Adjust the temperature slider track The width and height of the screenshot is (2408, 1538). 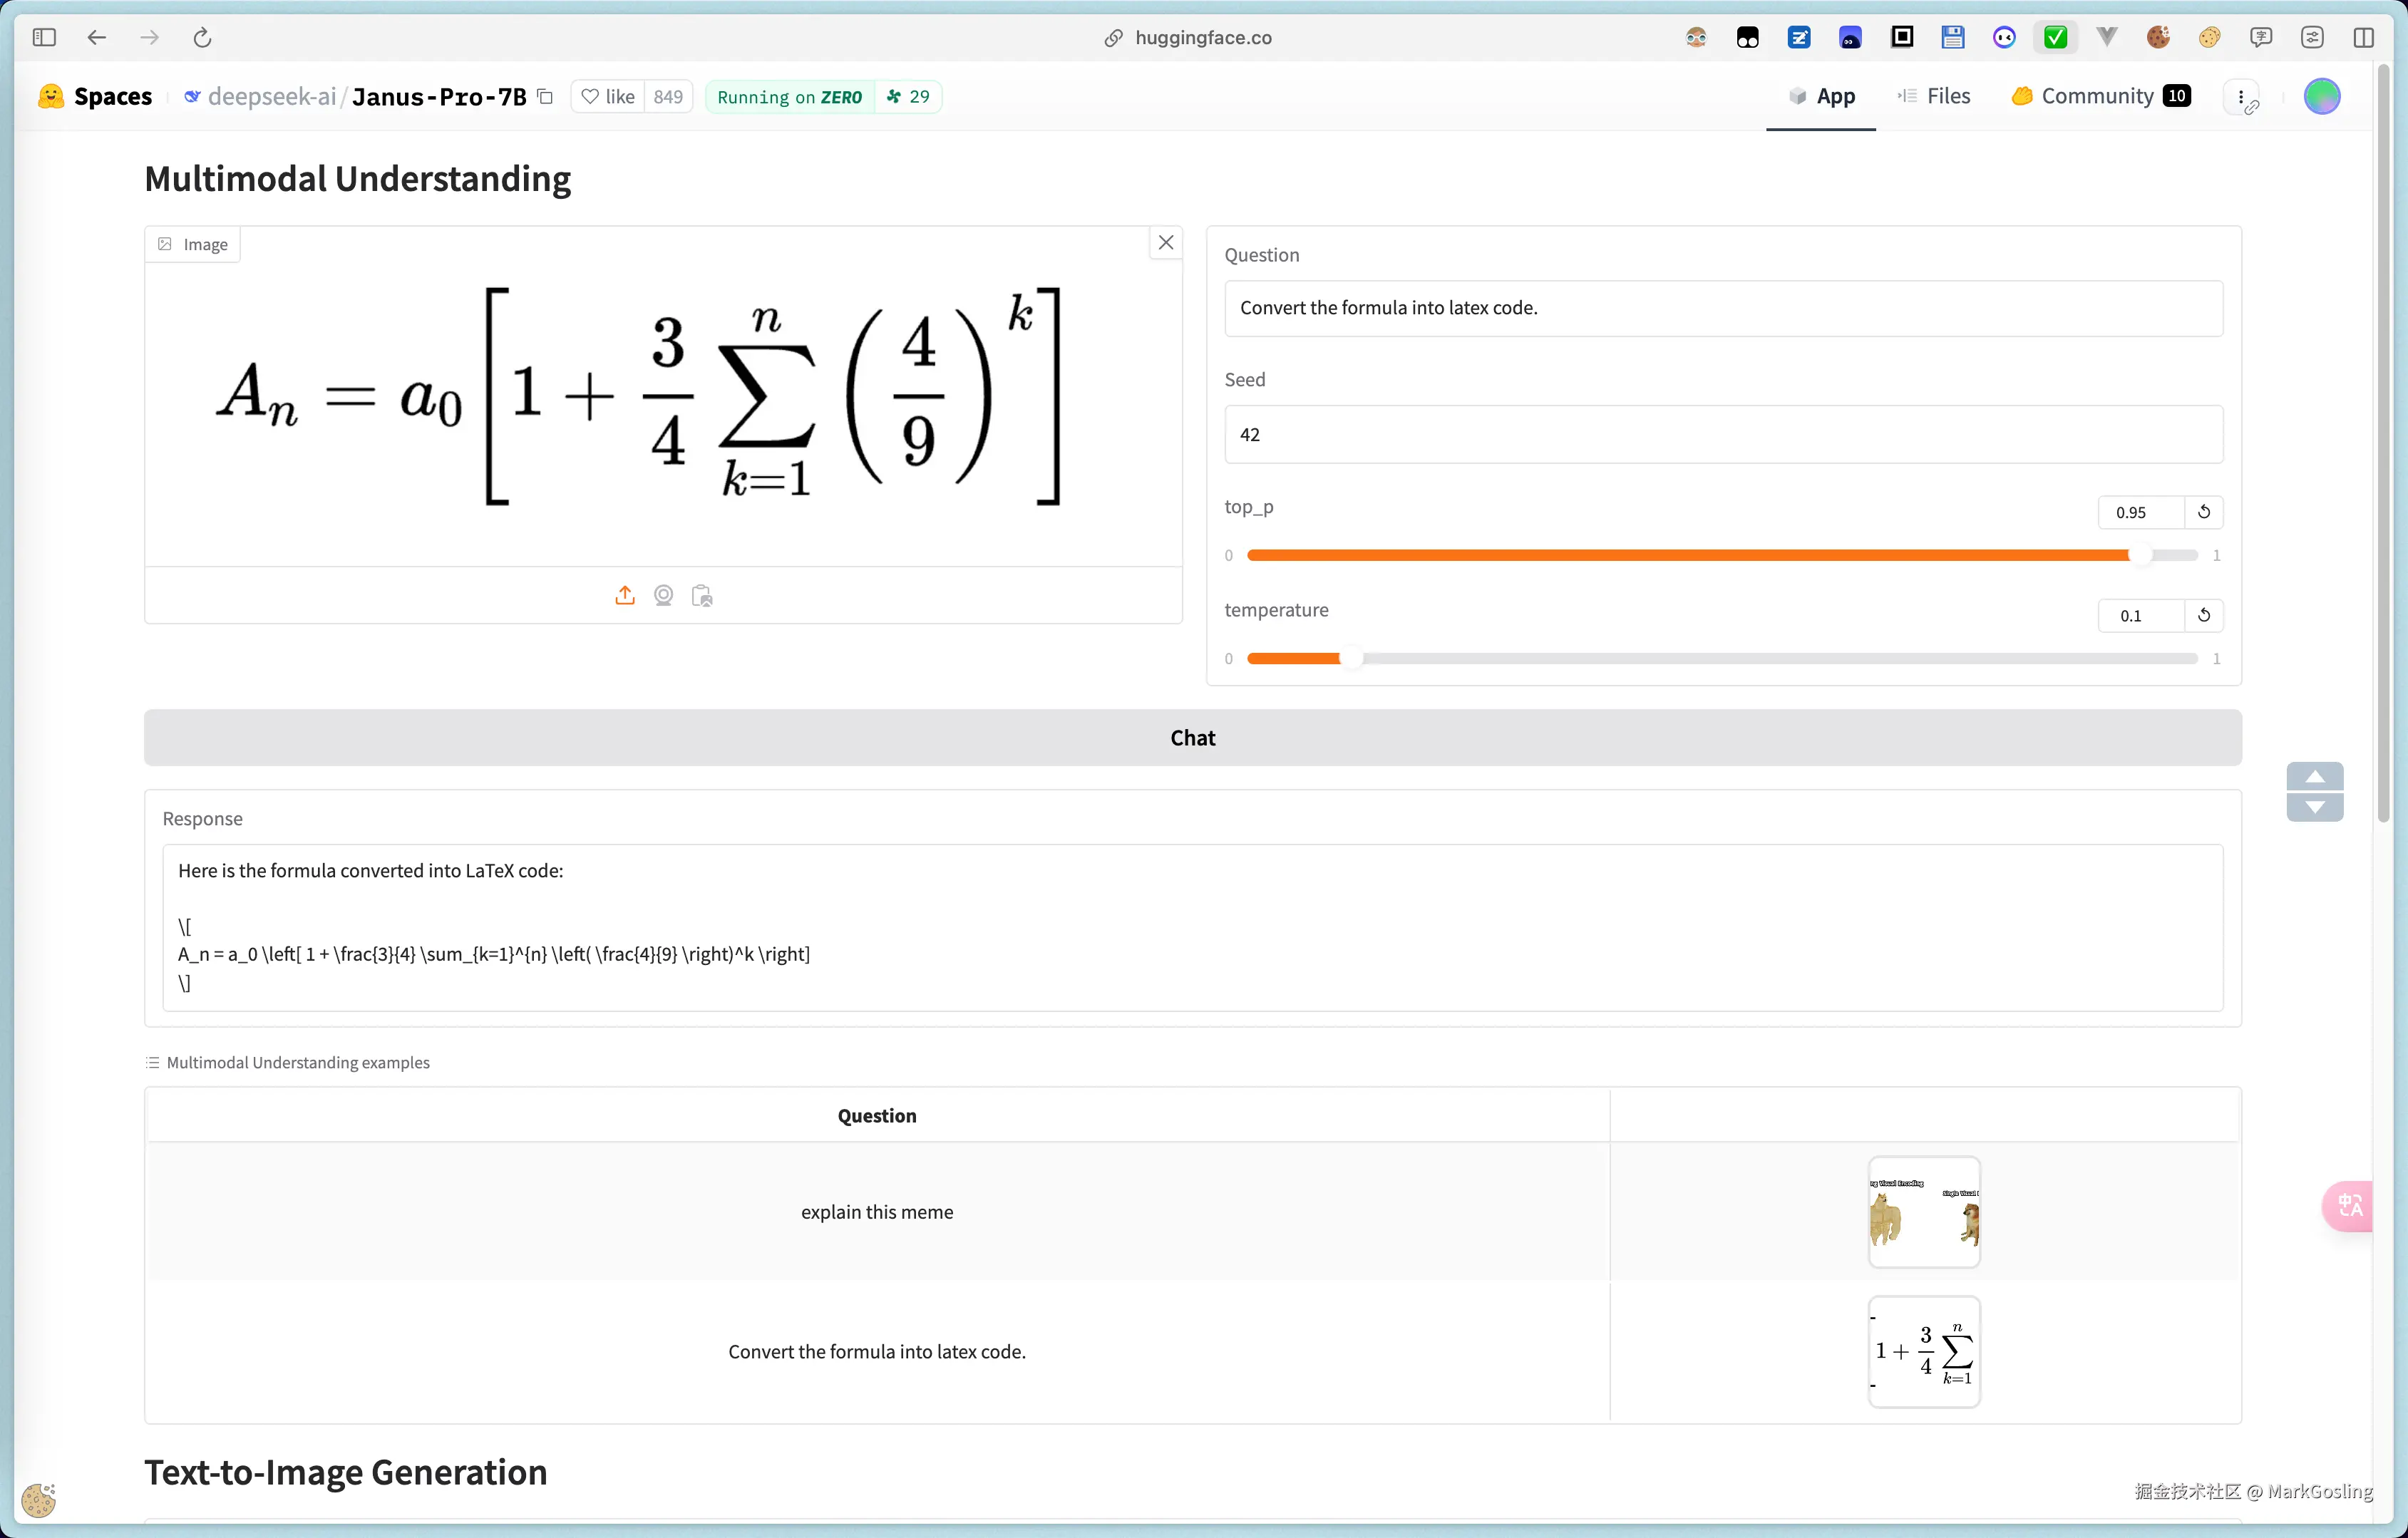click(1720, 658)
